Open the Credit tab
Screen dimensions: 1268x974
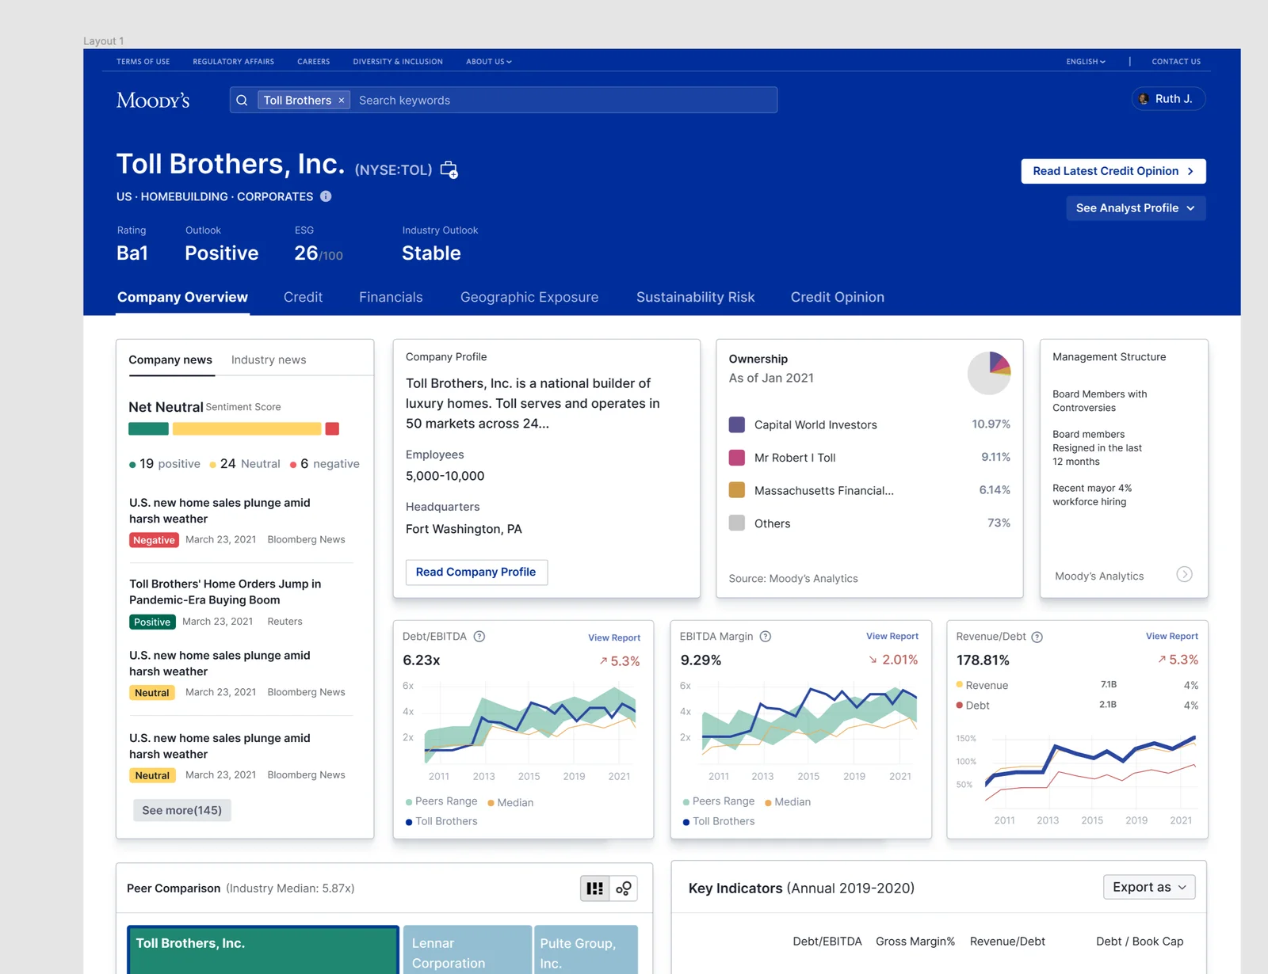pyautogui.click(x=303, y=297)
